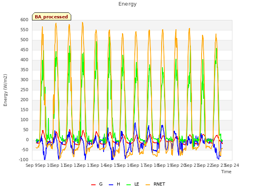Select the RNET legend entry

[155, 184]
